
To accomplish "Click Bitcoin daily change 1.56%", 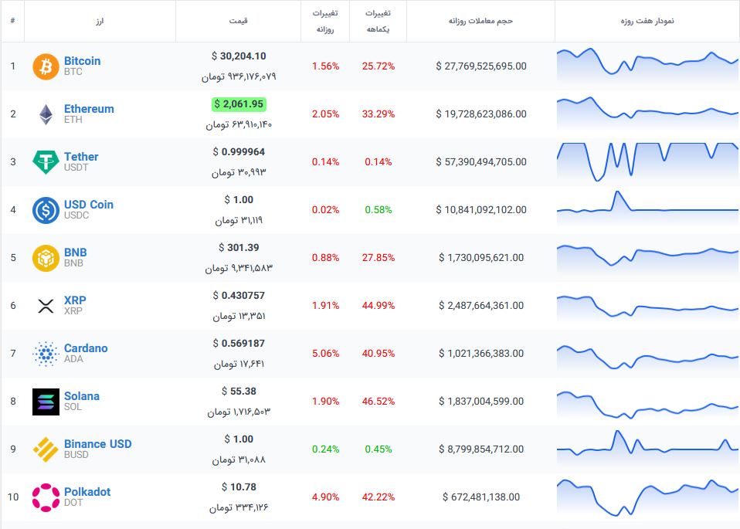I will click(326, 66).
